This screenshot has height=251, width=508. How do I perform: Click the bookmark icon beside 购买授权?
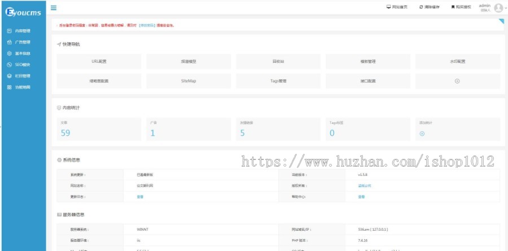tap(453, 7)
